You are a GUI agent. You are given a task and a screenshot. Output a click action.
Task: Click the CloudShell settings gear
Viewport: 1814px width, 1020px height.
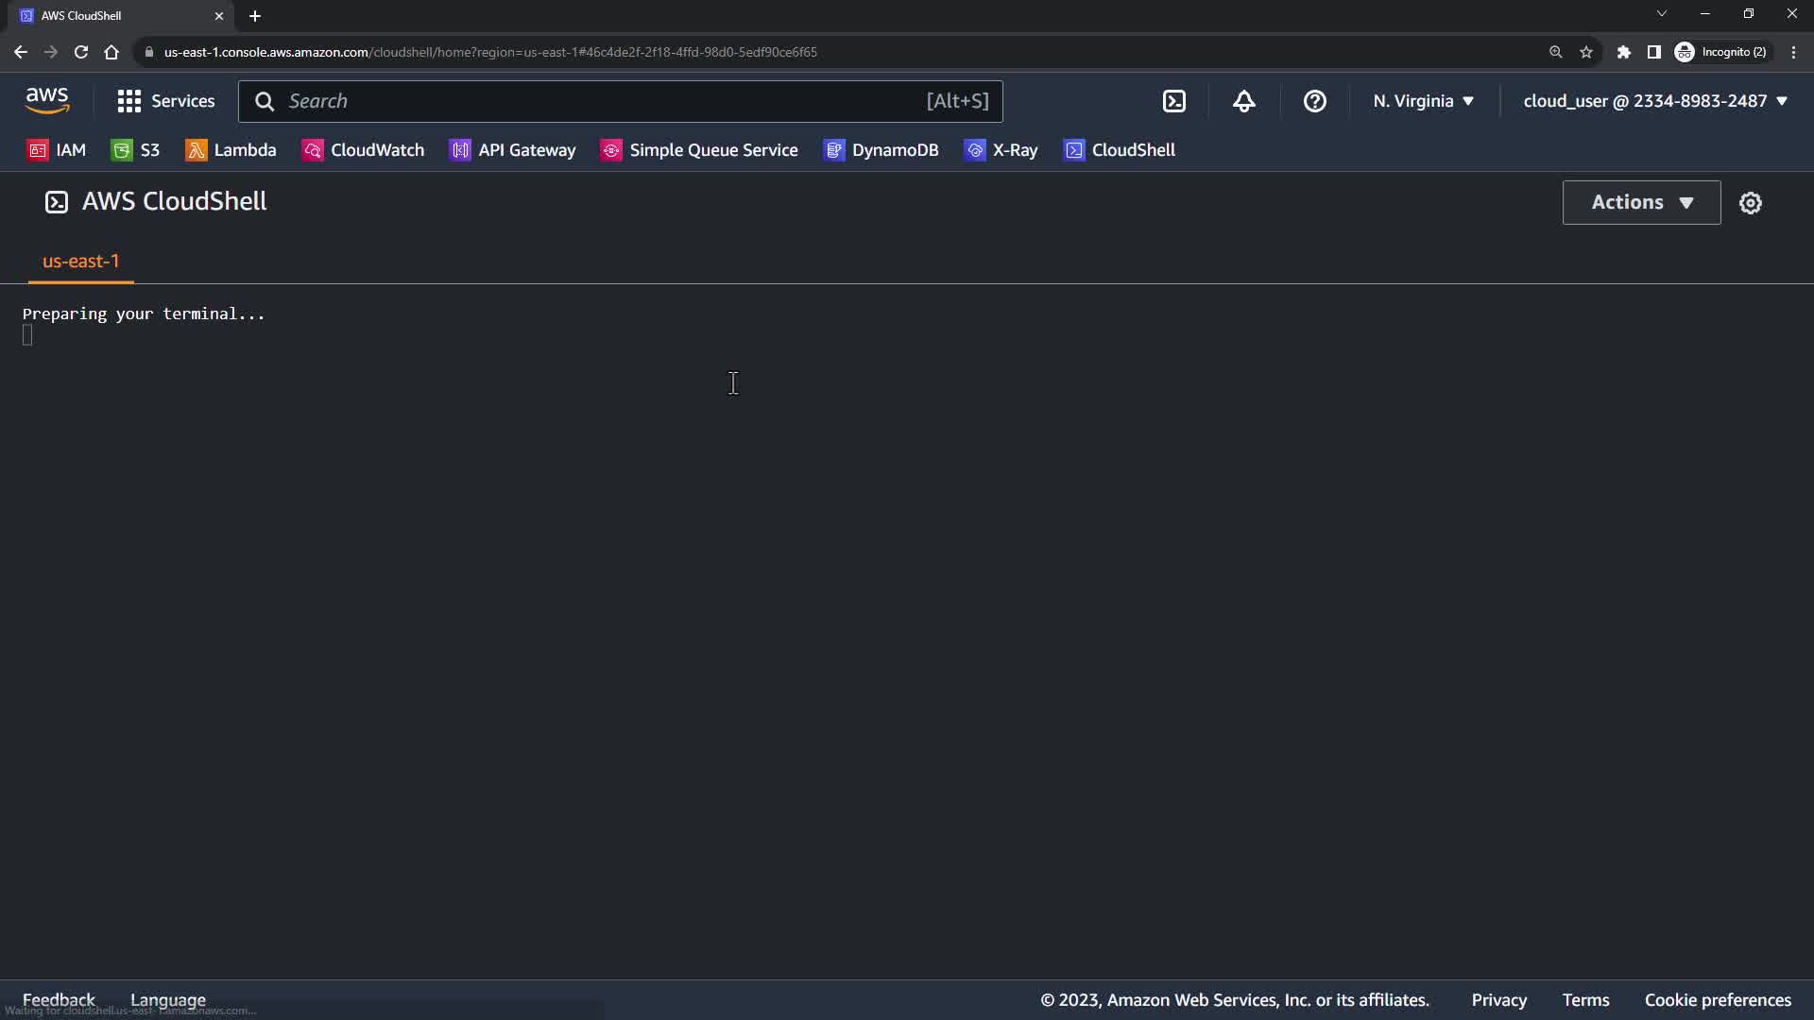[x=1750, y=203]
